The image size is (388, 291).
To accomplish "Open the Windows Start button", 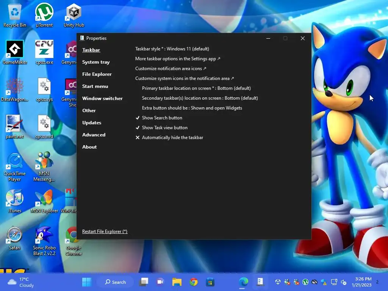I will [87, 282].
